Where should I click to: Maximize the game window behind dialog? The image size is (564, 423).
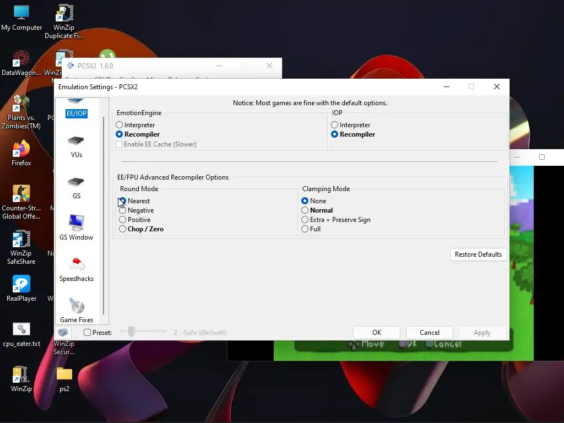[542, 157]
